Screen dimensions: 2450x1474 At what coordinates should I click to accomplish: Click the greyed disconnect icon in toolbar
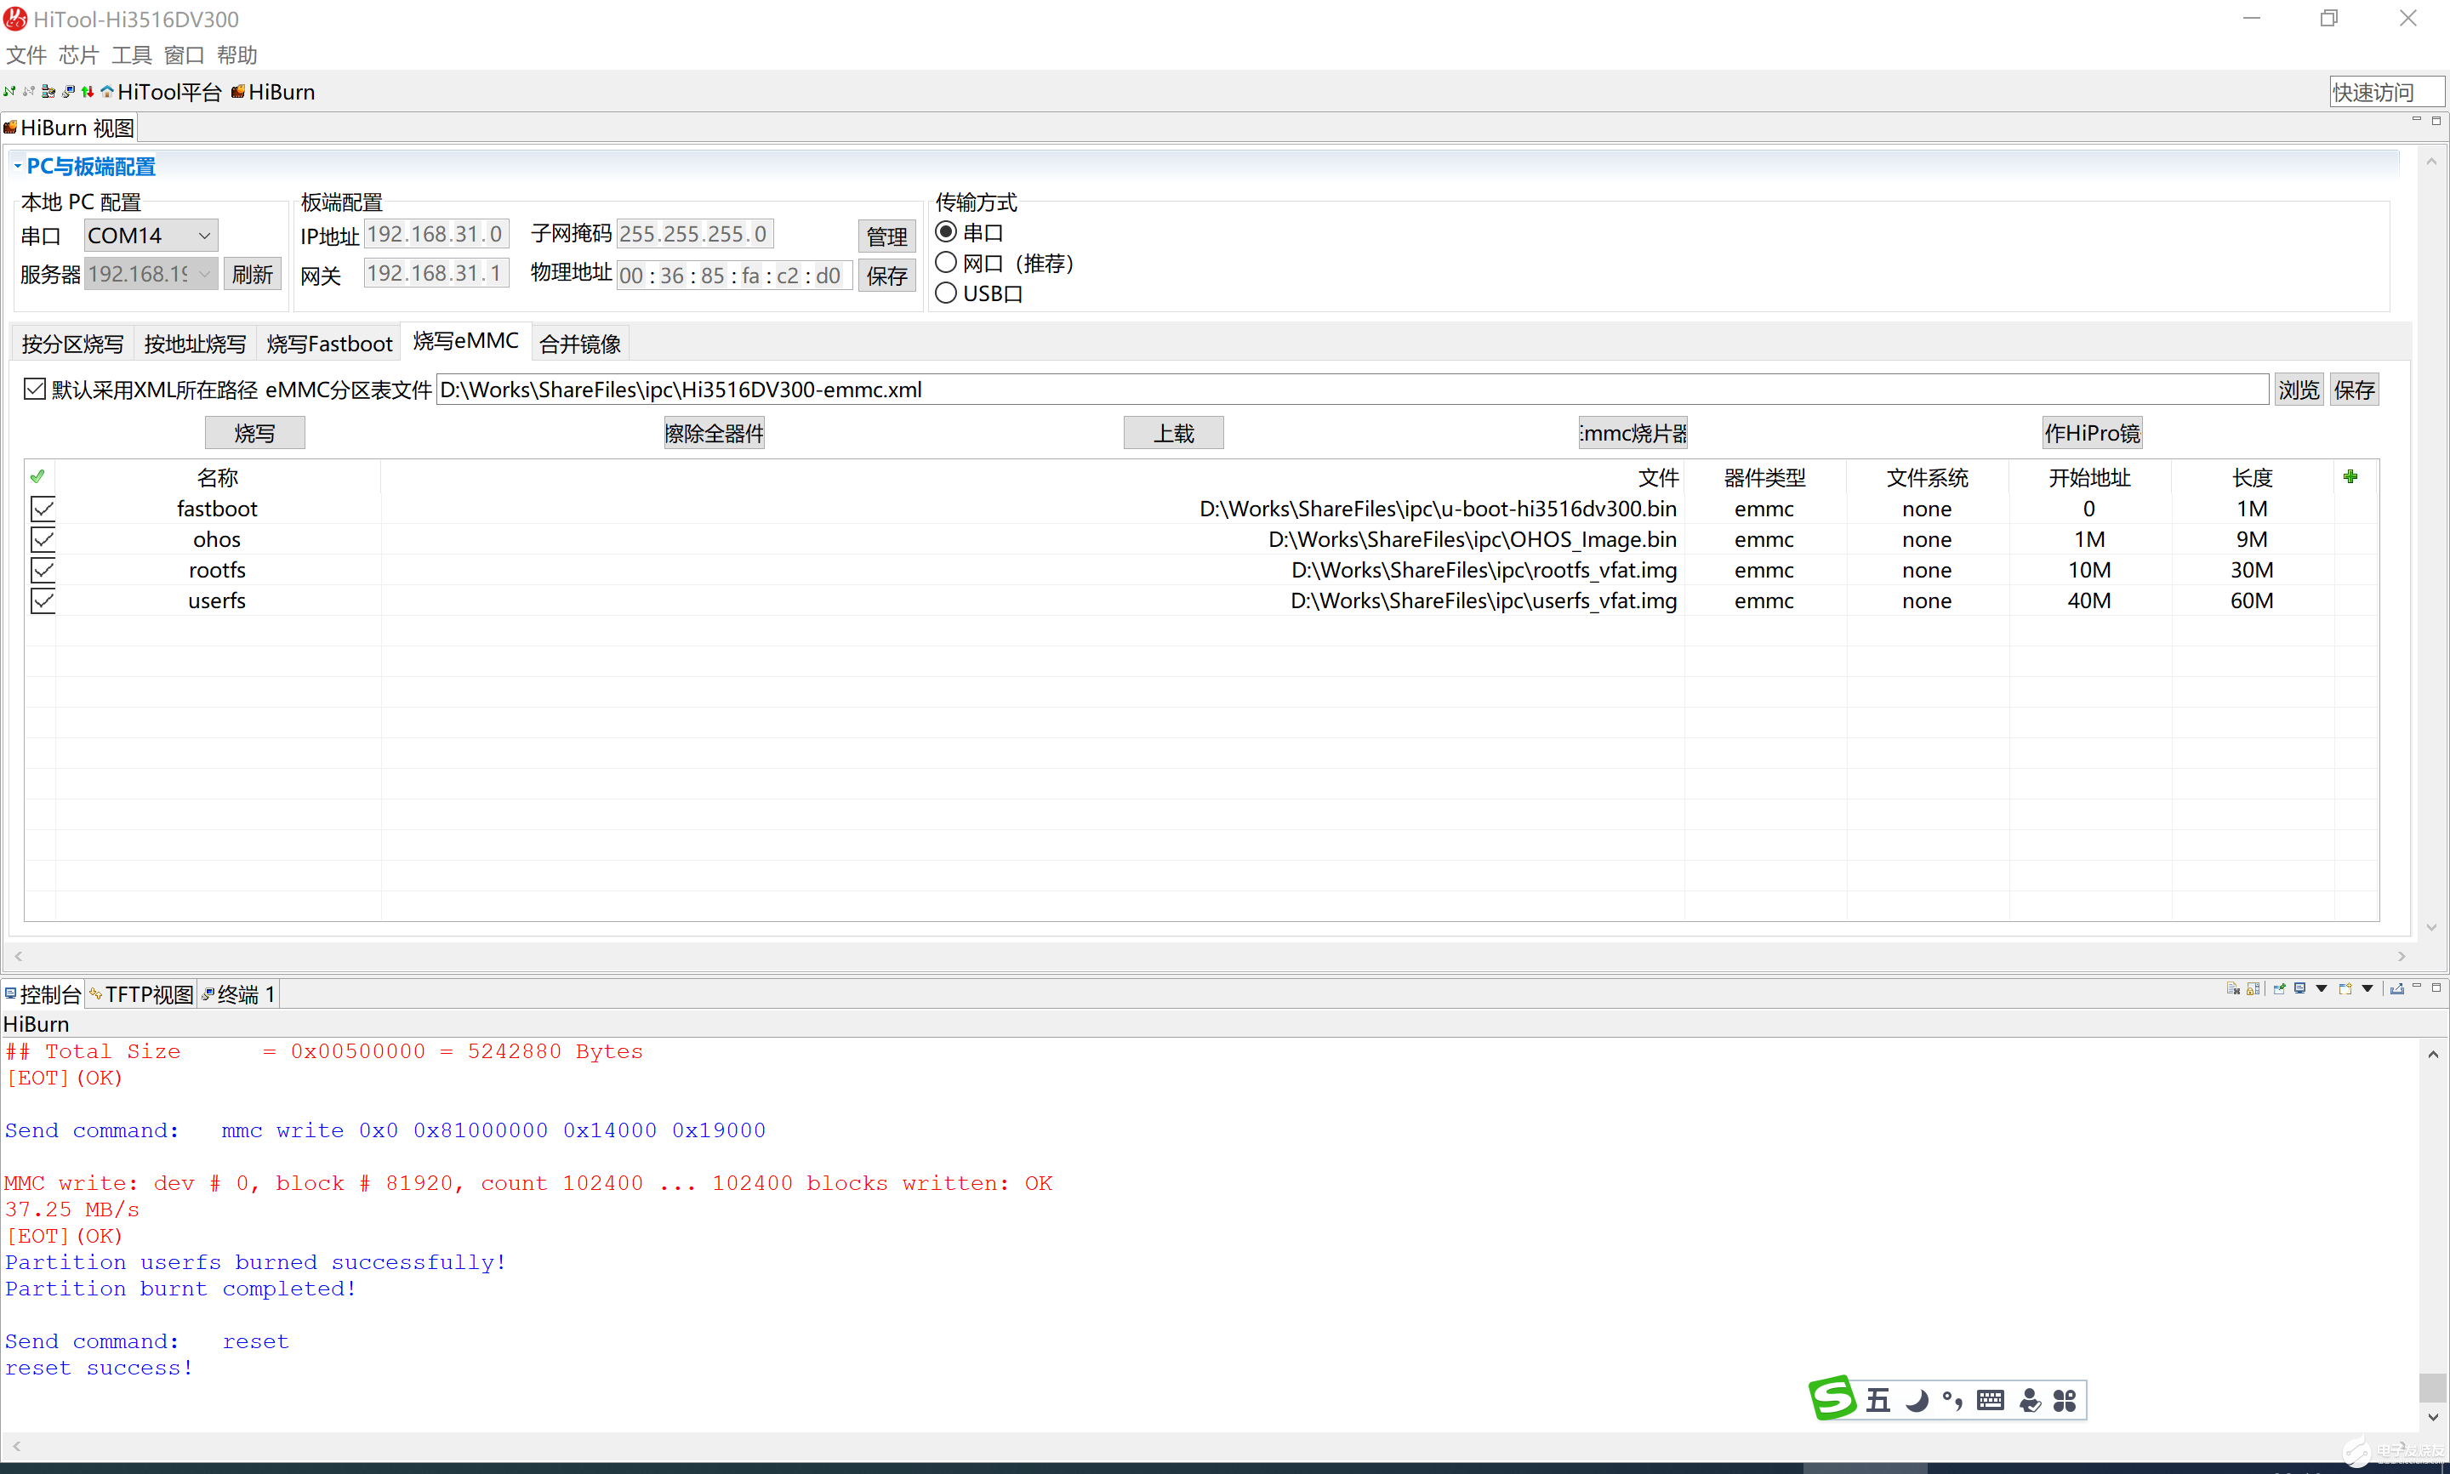[29, 91]
